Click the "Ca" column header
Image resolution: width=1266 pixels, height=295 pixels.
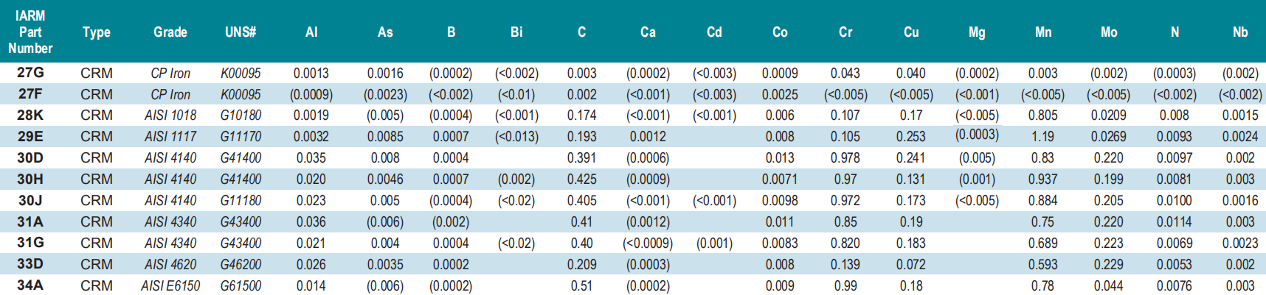[x=648, y=32]
